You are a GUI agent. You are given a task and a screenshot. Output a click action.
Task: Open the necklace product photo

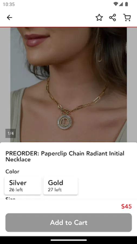click(x=68, y=85)
